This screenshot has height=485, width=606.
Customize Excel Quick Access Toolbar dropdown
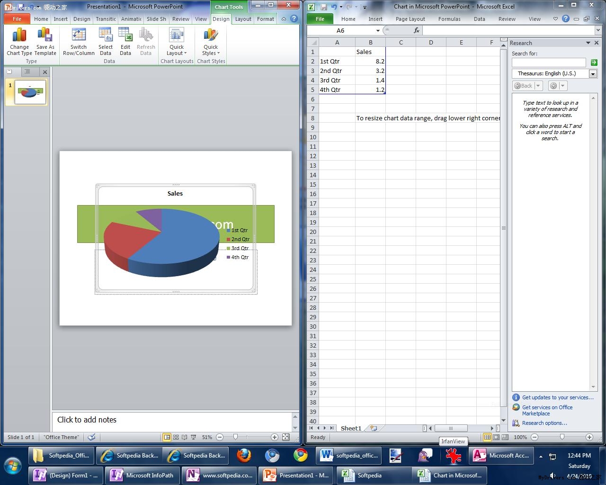pyautogui.click(x=365, y=7)
